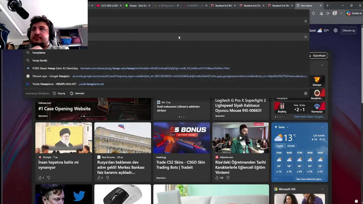363x204 pixels.
Task: Open the browser three-dot settings menu
Action: [341, 13]
